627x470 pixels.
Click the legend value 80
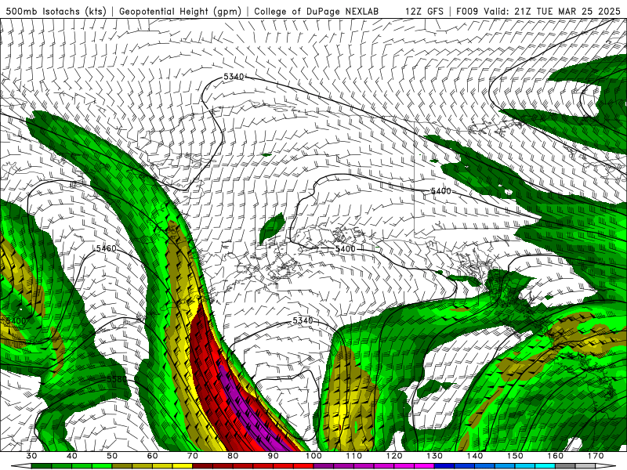point(233,456)
